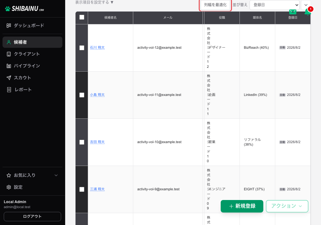This screenshot has height=225, width=321.
Task: Open the green mail envelope icon
Action: 292,12
